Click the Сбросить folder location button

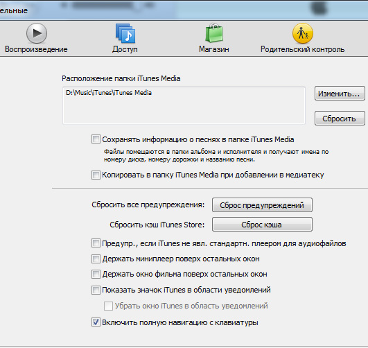coord(340,119)
